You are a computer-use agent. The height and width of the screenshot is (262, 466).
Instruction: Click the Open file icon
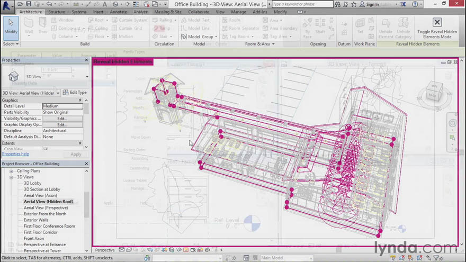pos(20,4)
